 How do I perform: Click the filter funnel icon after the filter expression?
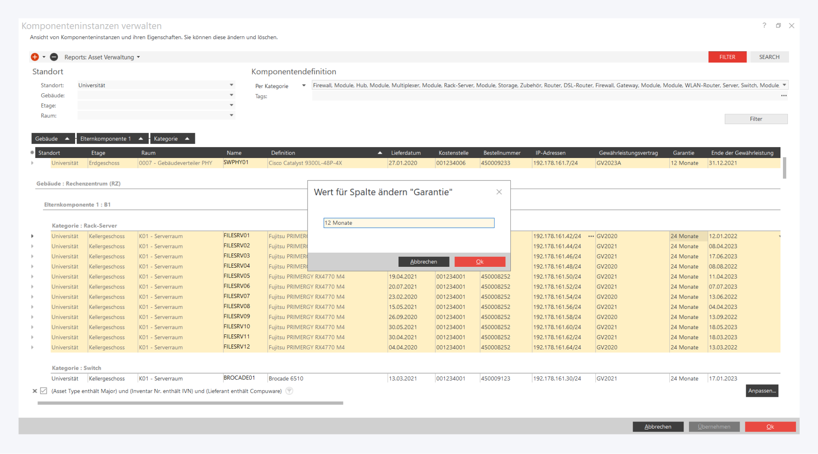click(289, 391)
